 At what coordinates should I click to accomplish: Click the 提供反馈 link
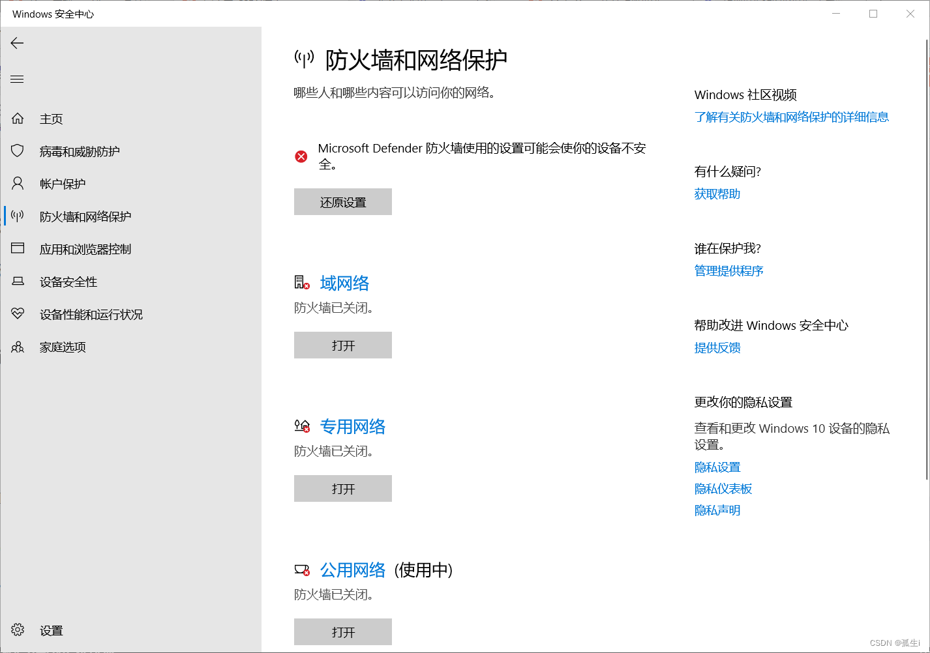coord(717,347)
